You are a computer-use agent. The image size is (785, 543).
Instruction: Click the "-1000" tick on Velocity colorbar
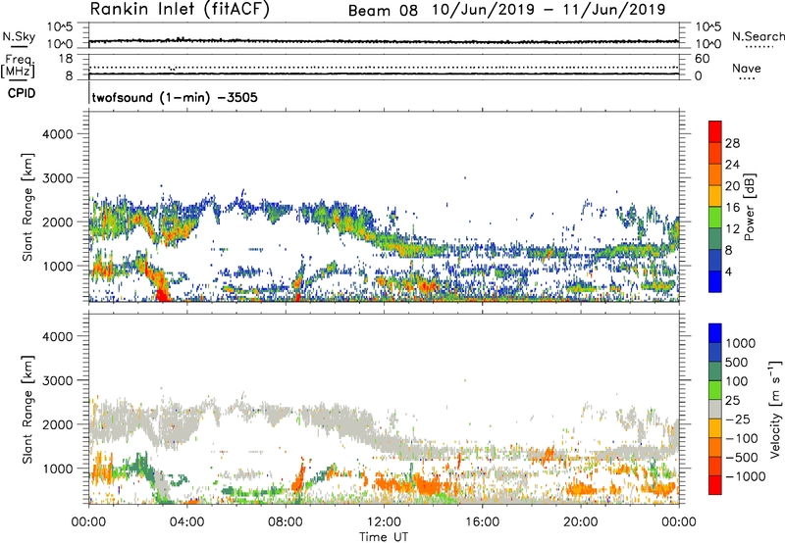746,476
